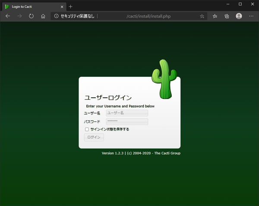This screenshot has height=206, width=259.
Task: Click the Cacti favicon in the tab
Action: [x=7, y=6]
